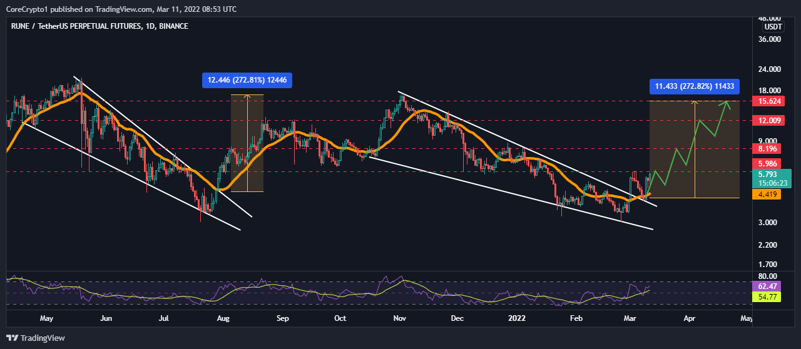Click the Jul time axis label

click(164, 318)
